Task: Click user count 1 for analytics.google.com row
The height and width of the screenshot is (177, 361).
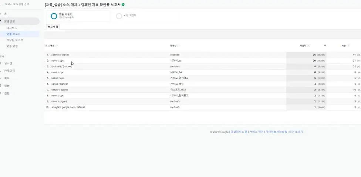Action: [315, 107]
